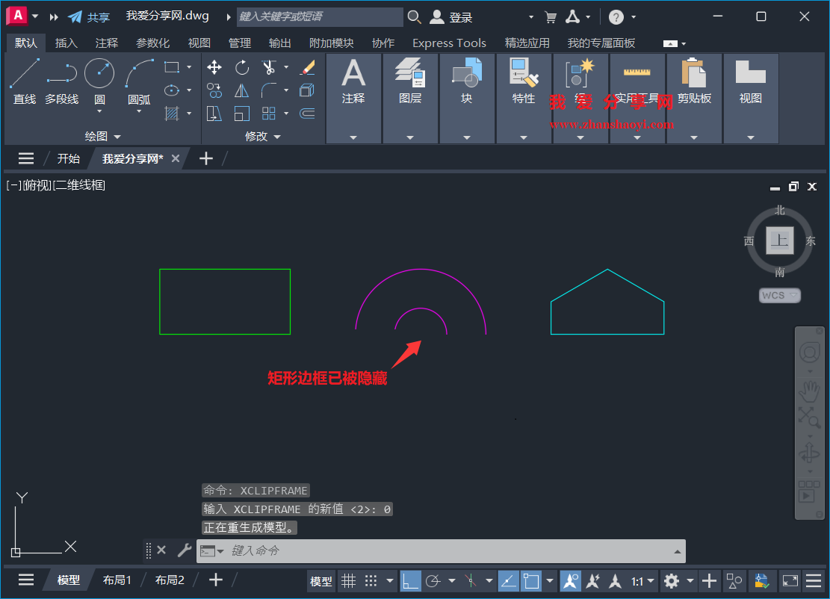The image size is (830, 599).
Task: Open the Express Tools ribbon tab
Action: click(x=449, y=43)
